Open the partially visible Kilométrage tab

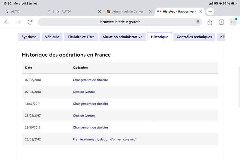[221, 37]
